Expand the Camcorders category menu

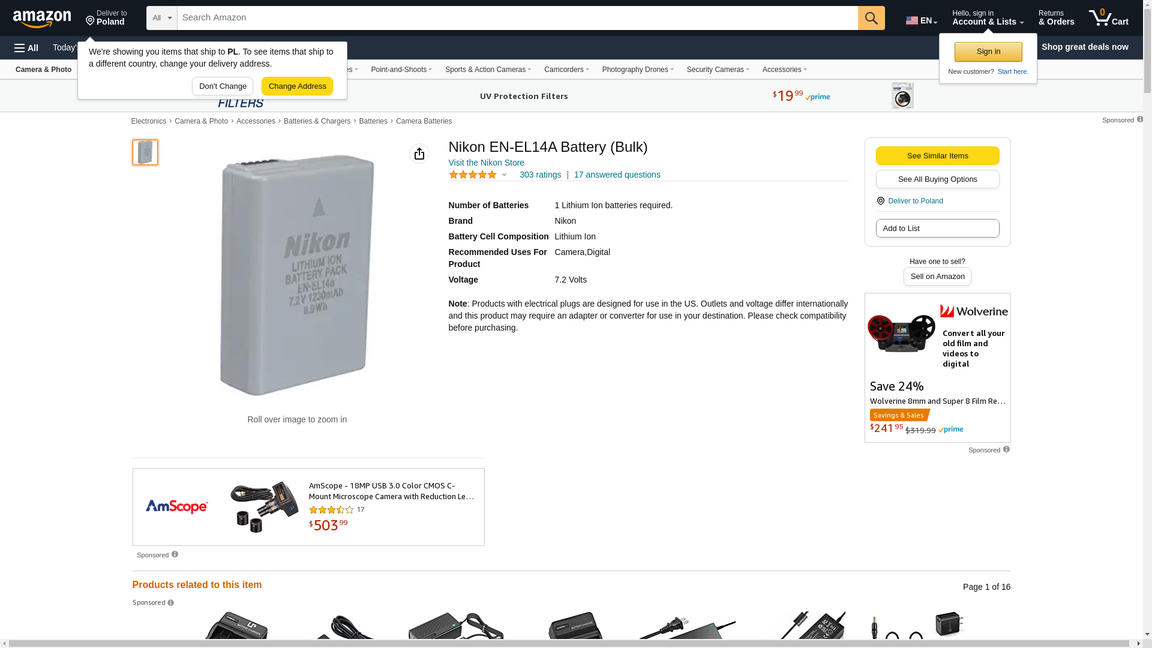point(566,70)
